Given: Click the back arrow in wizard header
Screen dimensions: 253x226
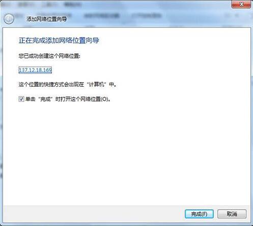Looking at the screenshot, I should coord(9,19).
